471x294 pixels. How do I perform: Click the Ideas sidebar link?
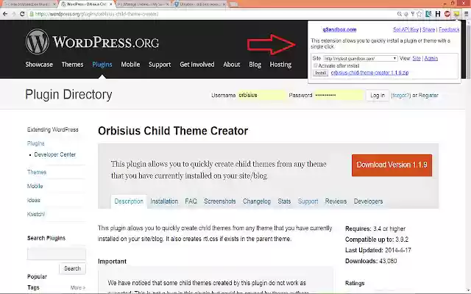point(34,200)
